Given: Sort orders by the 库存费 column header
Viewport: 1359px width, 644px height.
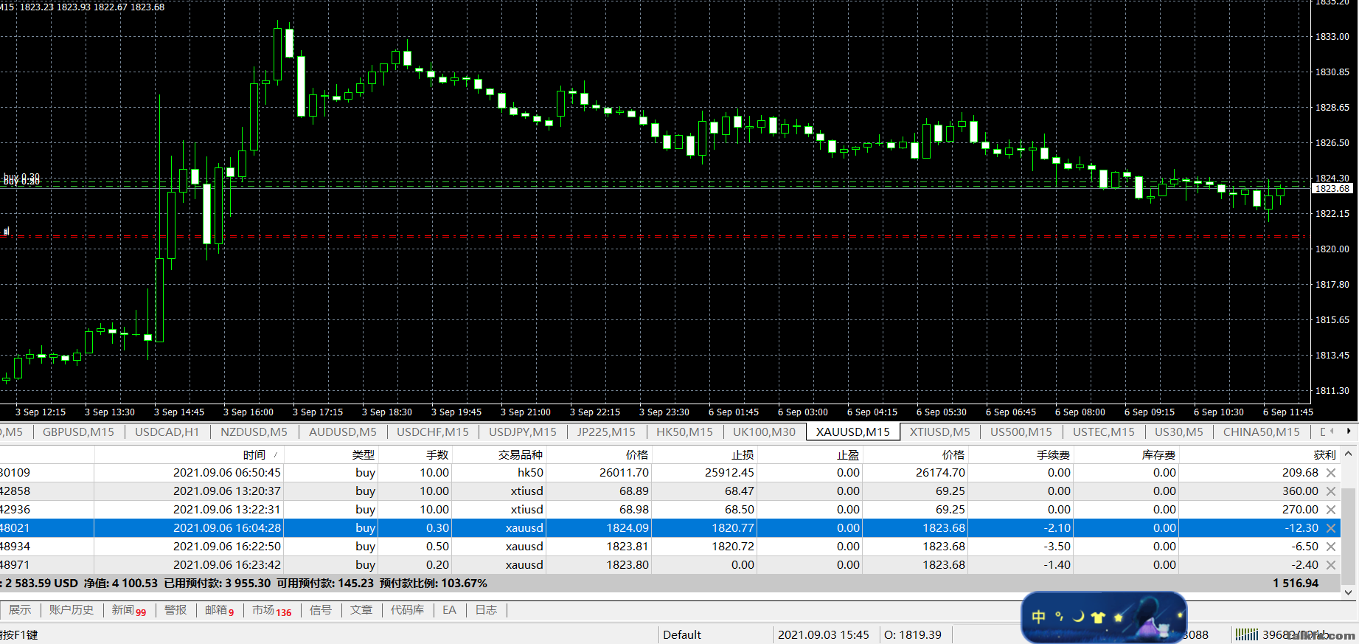Looking at the screenshot, I should [1126, 454].
